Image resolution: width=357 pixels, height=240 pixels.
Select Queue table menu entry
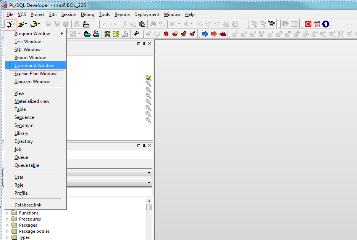click(x=35, y=165)
